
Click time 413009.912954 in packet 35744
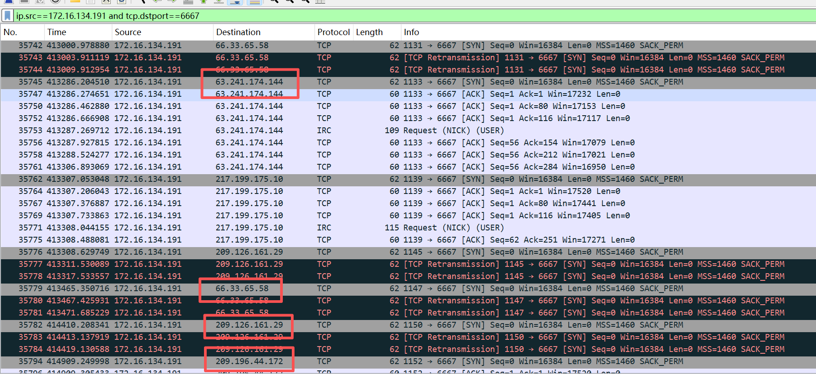pyautogui.click(x=78, y=70)
